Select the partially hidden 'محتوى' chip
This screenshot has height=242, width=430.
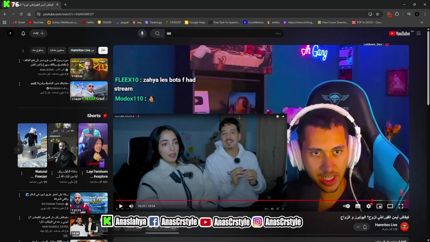tap(38, 50)
